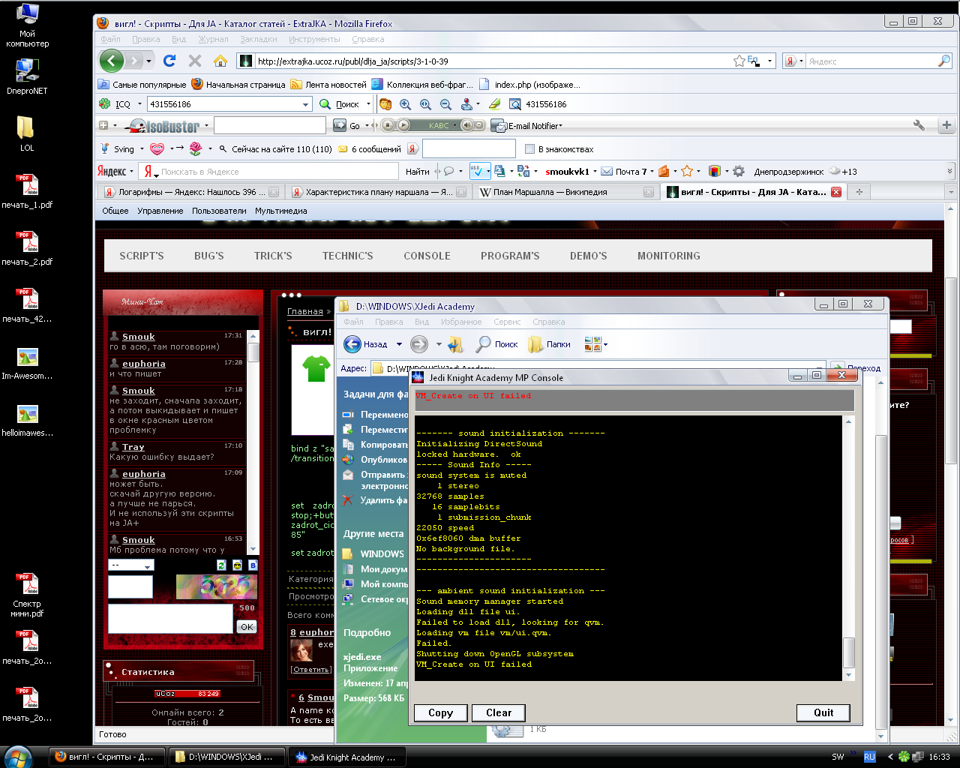Click Clear button in MP Console
Screen dimensions: 960x768
point(499,712)
